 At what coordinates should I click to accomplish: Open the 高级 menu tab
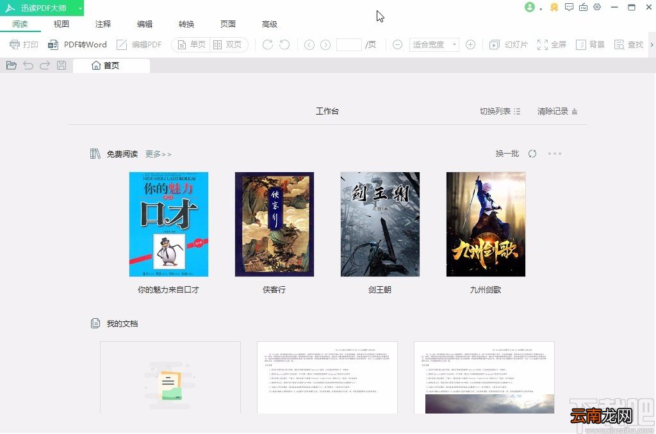pos(270,24)
